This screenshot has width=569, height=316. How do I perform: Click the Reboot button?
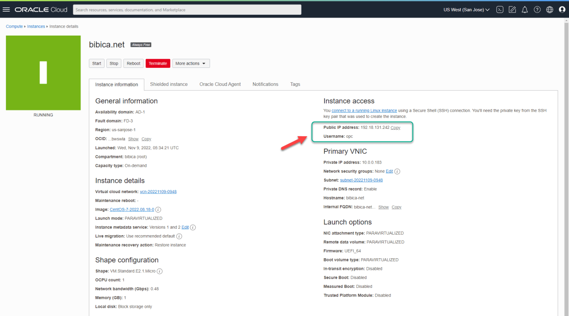coord(133,63)
